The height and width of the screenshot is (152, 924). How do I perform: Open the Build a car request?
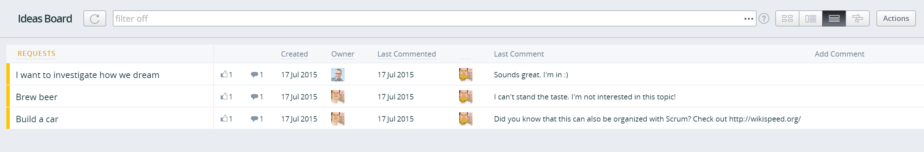37,119
